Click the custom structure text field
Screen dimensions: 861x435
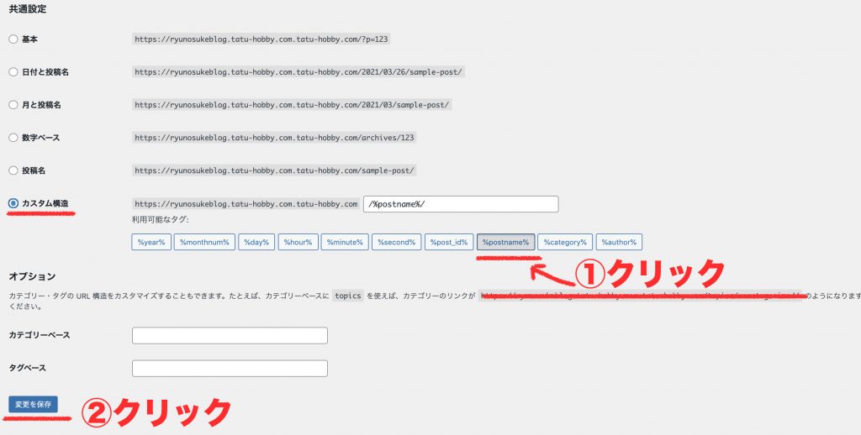click(461, 204)
